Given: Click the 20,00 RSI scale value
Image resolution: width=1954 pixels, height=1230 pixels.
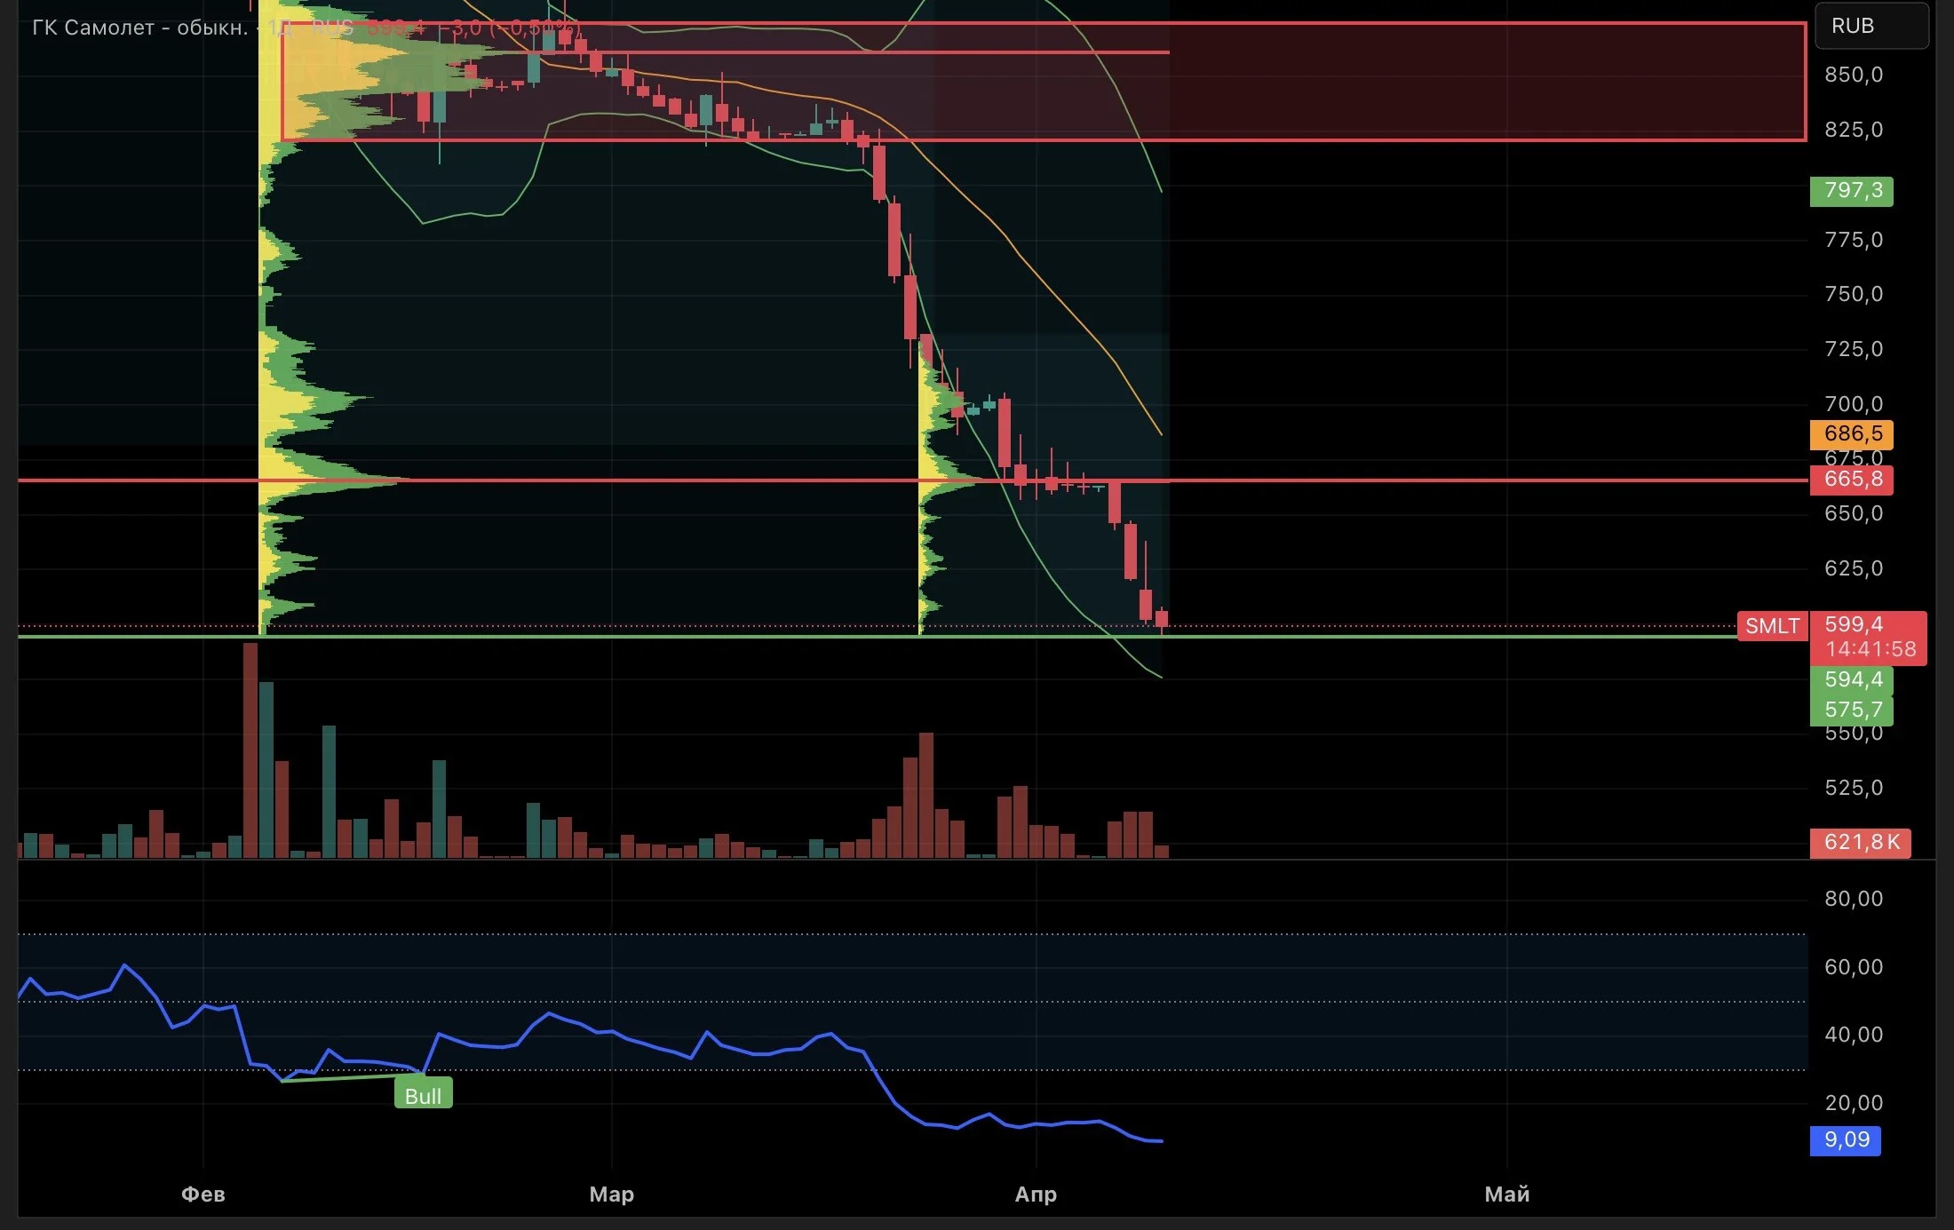Looking at the screenshot, I should click(1854, 1103).
